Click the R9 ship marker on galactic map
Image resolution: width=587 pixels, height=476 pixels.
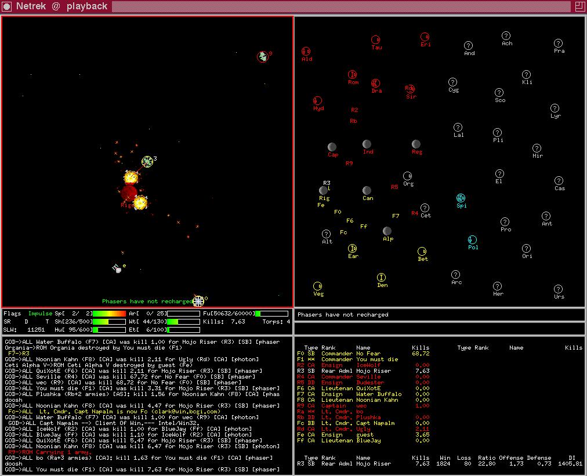coord(349,163)
